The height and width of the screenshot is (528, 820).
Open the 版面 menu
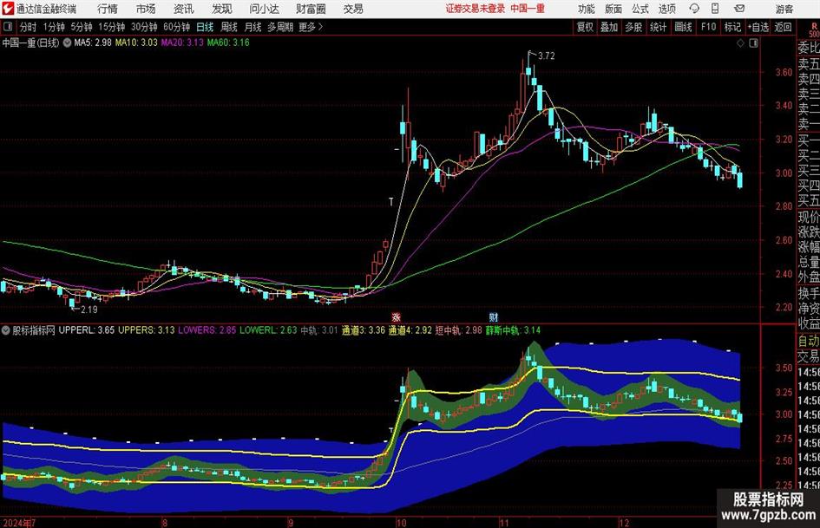[613, 9]
